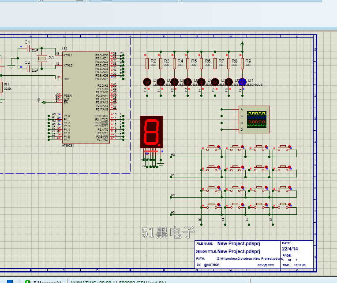
Task: Click the L3 column terminal at keypad bottom
Action: pyautogui.click(x=273, y=224)
